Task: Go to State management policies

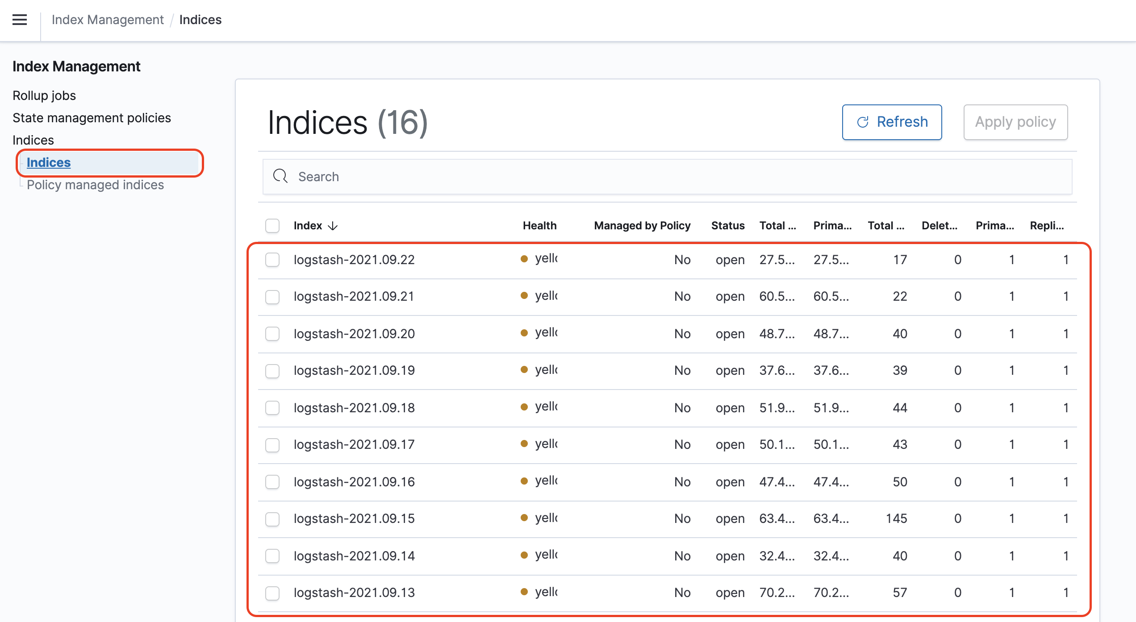Action: 92,118
